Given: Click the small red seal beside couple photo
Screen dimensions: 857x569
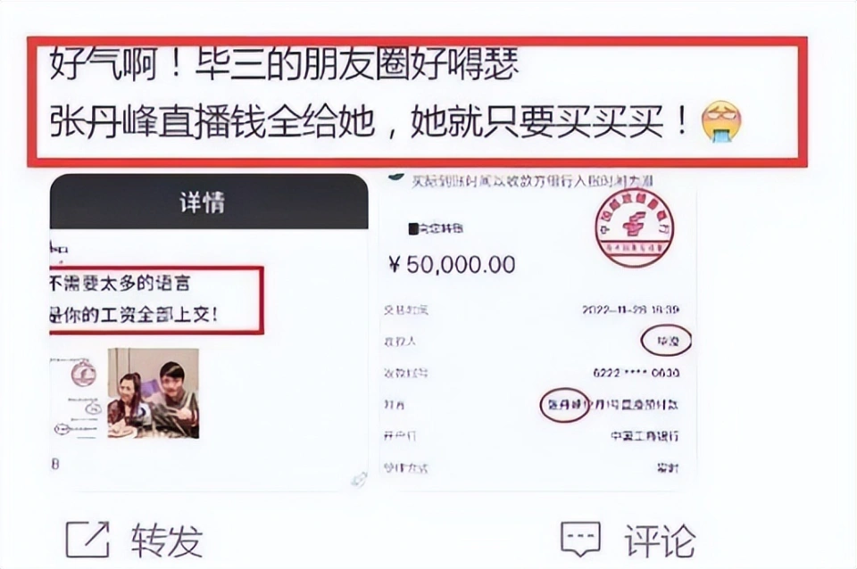Looking at the screenshot, I should pos(84,375).
